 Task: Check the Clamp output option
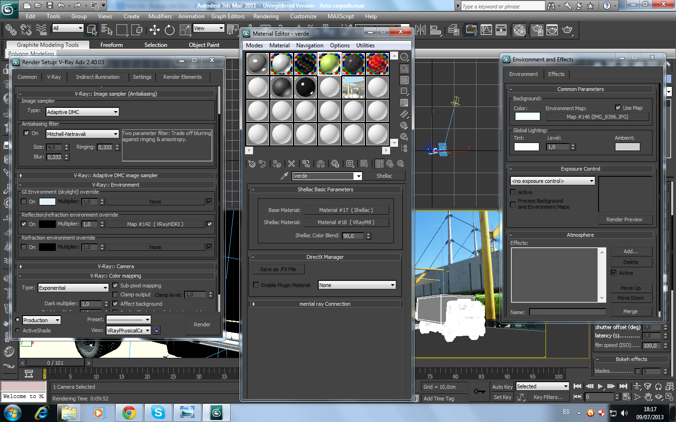point(115,294)
